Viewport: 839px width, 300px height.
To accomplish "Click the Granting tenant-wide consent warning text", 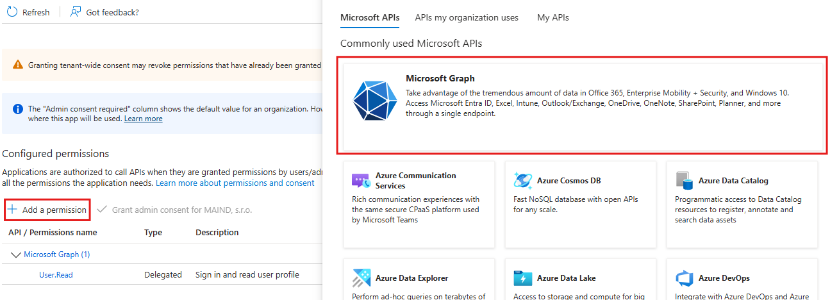I will pos(174,65).
